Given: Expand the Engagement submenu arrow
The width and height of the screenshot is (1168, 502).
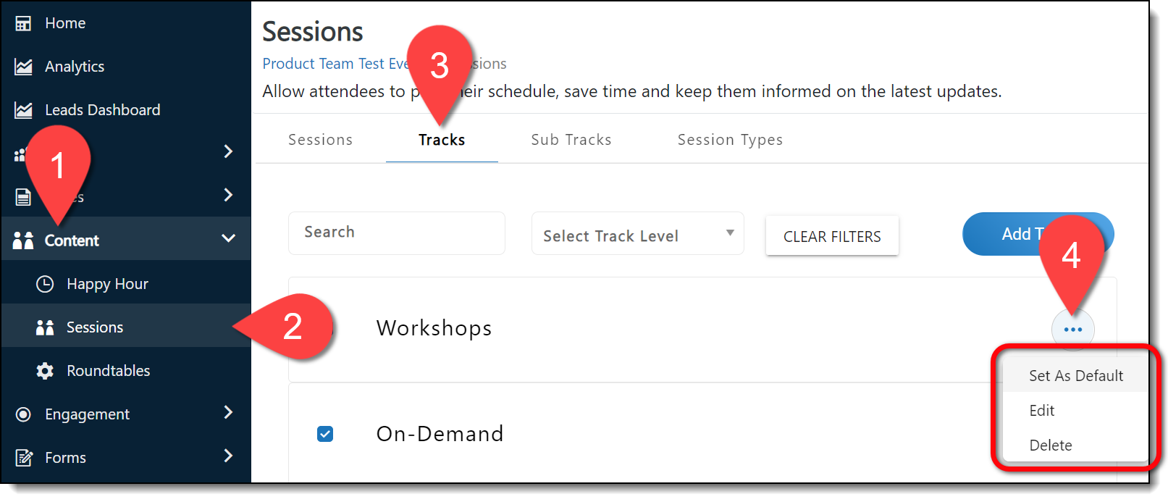Looking at the screenshot, I should [228, 412].
